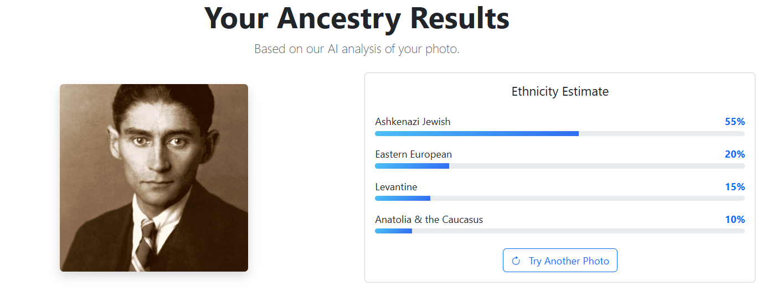
Task: Click the 20% percentage value
Action: (x=734, y=154)
